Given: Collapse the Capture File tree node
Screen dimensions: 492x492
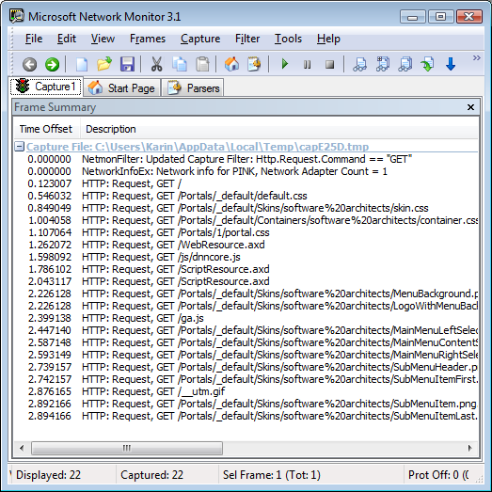Looking at the screenshot, I should (x=19, y=146).
